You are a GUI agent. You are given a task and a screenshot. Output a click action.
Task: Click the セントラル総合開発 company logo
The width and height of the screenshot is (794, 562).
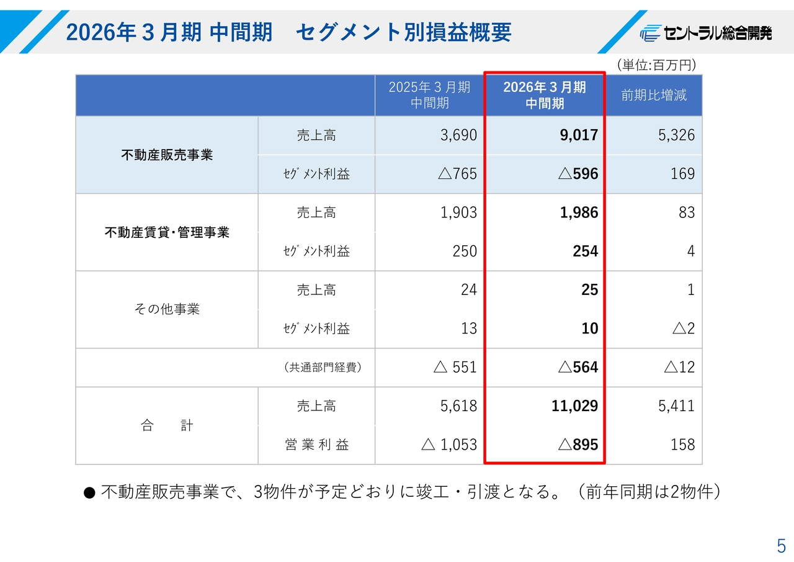click(x=705, y=33)
